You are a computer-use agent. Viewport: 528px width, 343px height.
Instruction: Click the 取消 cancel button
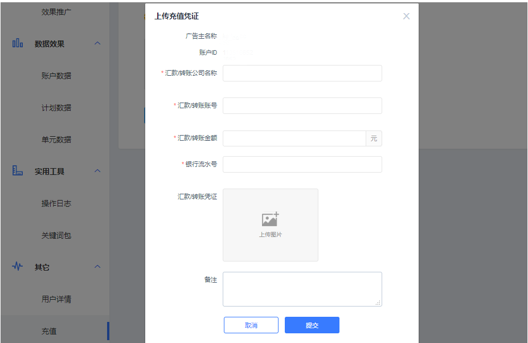click(251, 325)
